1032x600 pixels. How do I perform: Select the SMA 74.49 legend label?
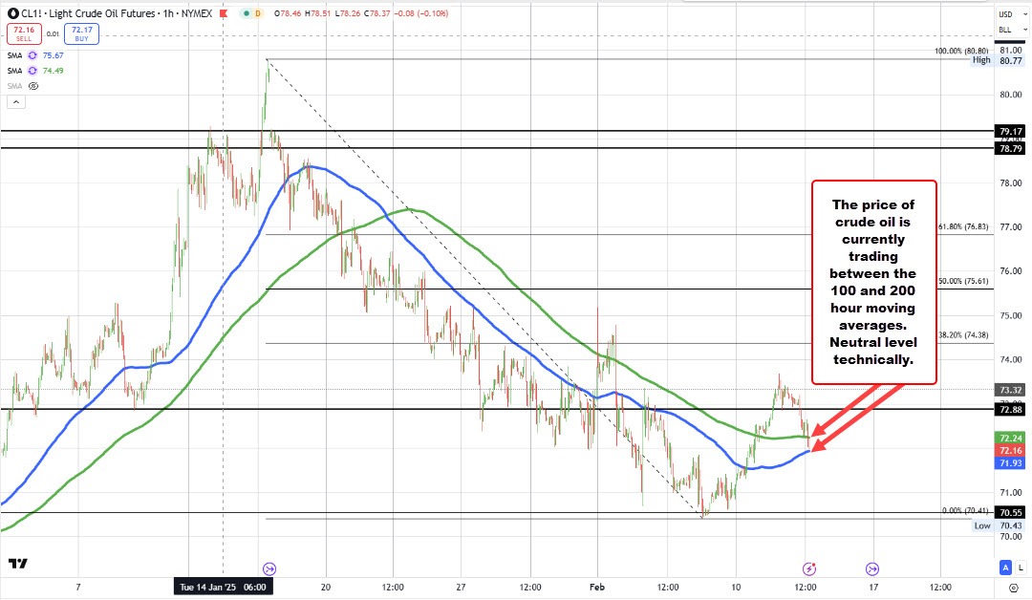tap(14, 71)
